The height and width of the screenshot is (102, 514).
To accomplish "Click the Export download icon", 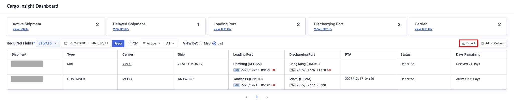I will 464,43.
